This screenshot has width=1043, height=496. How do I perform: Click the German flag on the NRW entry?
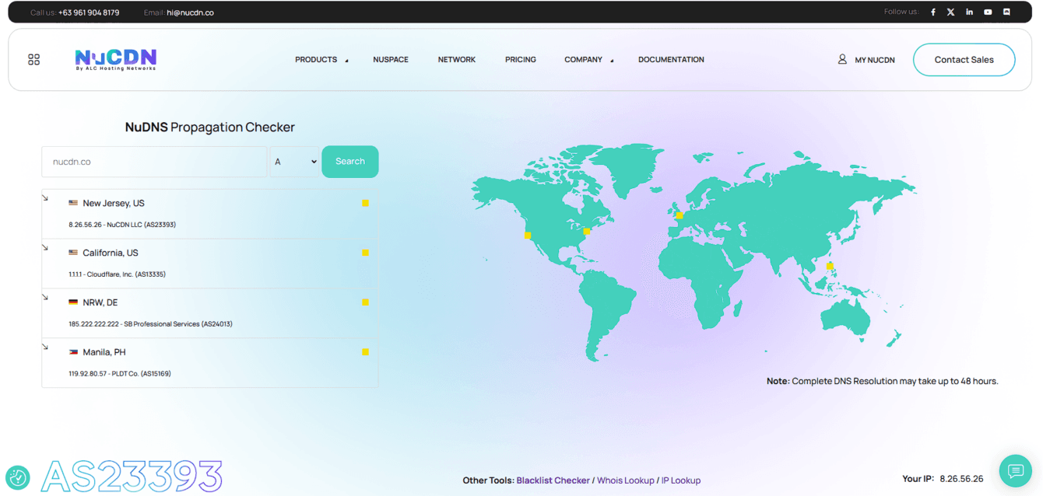(73, 302)
